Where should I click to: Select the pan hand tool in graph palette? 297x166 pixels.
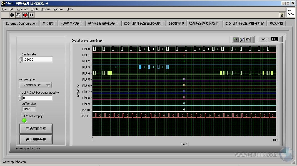click(248, 40)
